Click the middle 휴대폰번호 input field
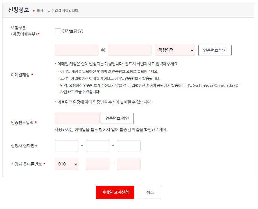 pos(97,164)
